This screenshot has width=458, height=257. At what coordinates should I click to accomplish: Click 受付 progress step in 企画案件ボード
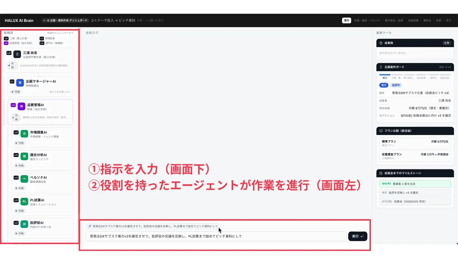pos(385,76)
